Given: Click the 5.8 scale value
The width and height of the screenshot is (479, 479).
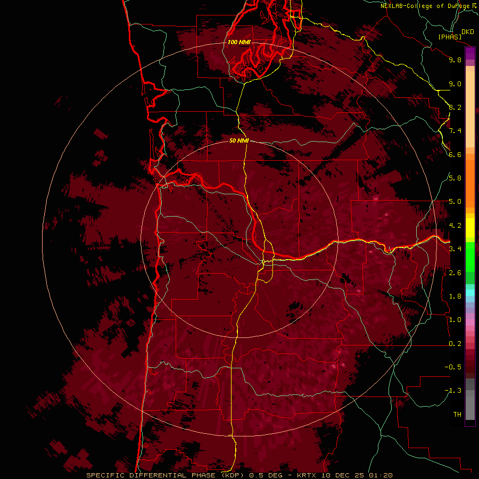Looking at the screenshot, I should (x=455, y=178).
